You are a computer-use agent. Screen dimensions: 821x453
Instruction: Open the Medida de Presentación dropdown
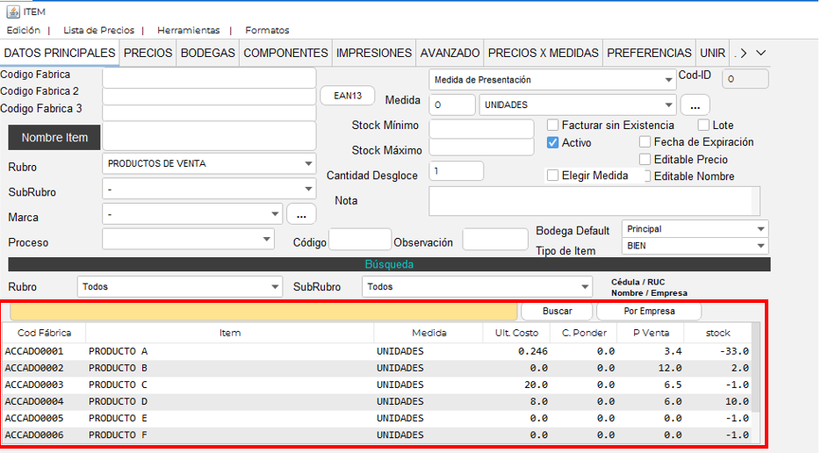[552, 80]
